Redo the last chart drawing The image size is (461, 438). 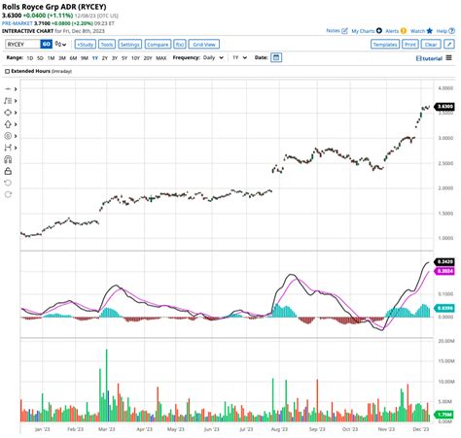(x=8, y=194)
